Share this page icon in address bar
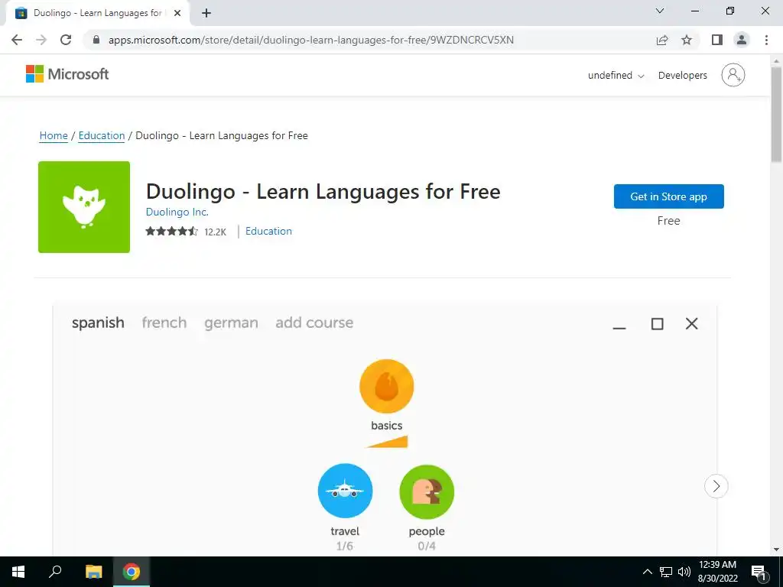 662,40
